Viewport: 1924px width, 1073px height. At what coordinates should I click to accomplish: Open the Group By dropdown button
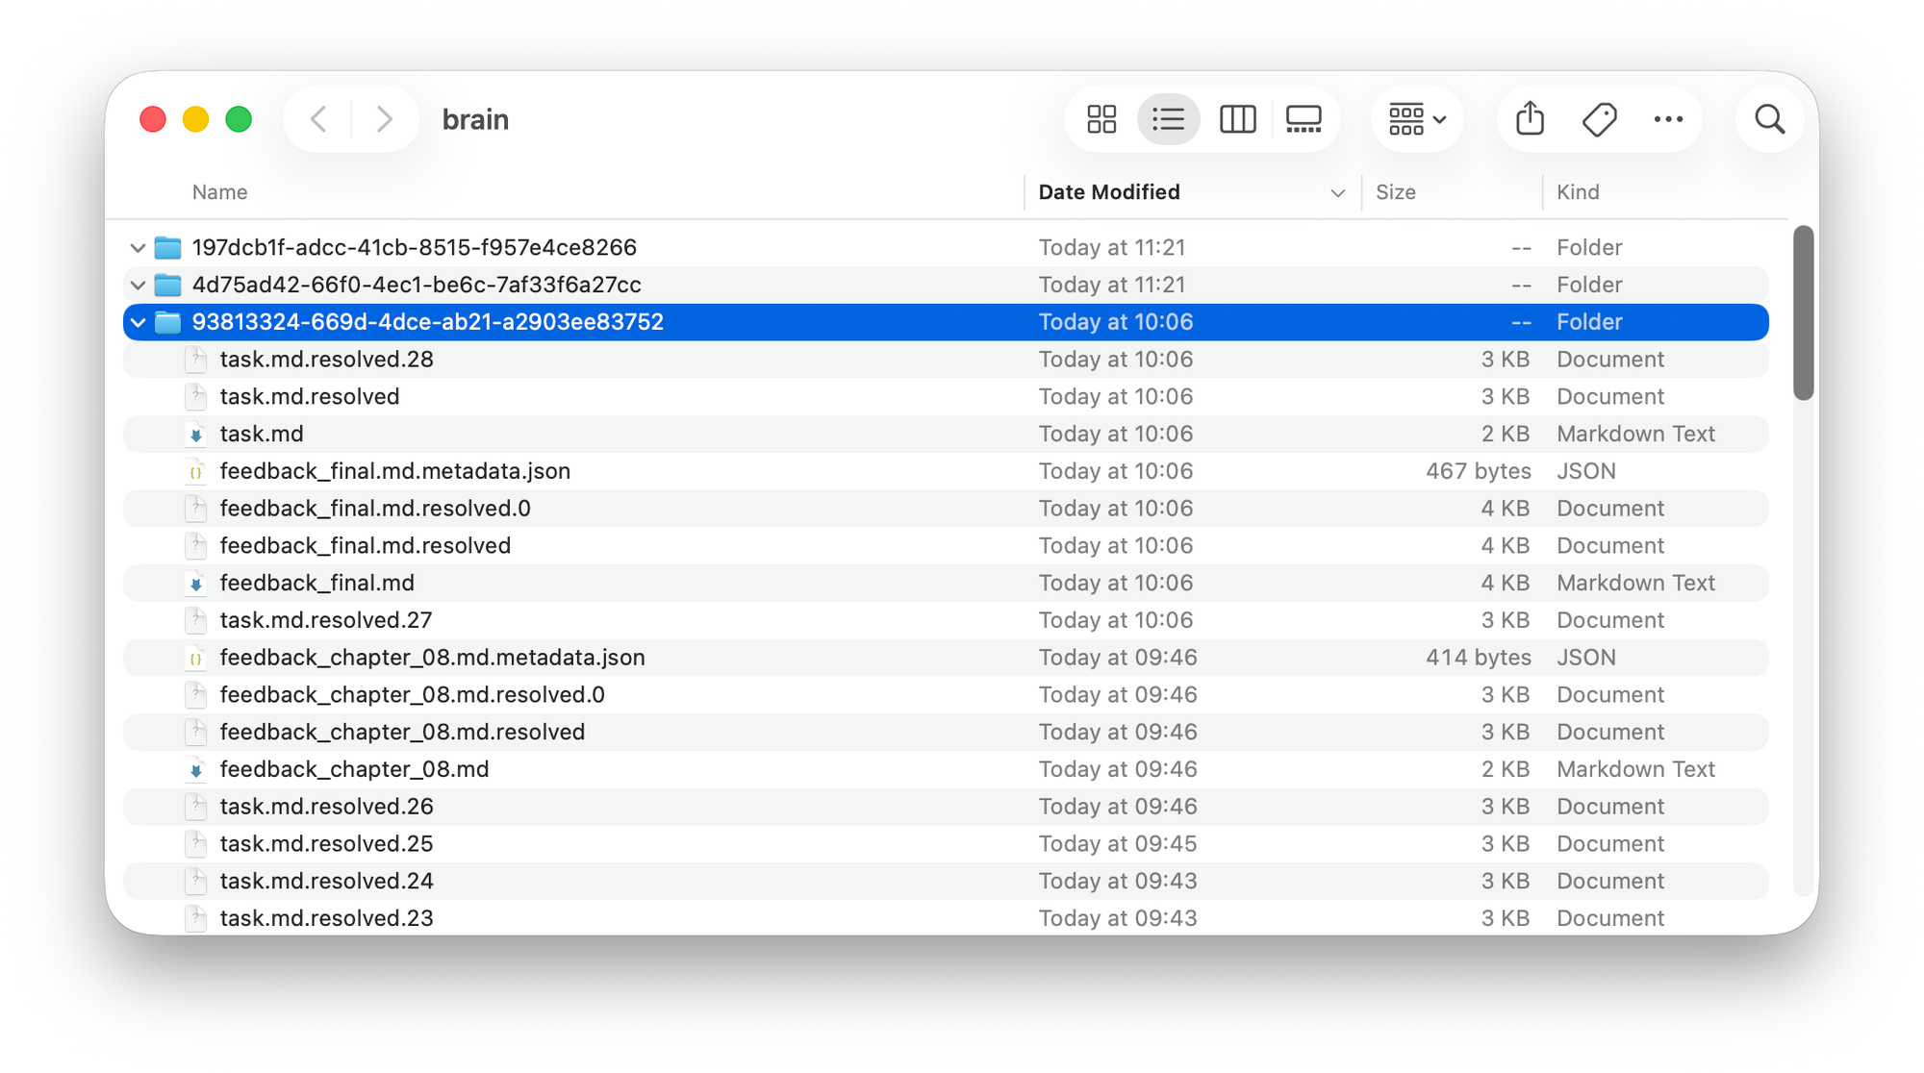pyautogui.click(x=1417, y=119)
